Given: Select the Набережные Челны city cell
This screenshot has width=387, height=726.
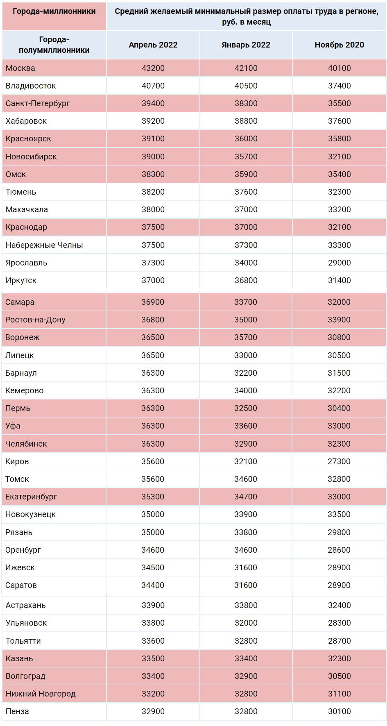Looking at the screenshot, I should 44,245.
